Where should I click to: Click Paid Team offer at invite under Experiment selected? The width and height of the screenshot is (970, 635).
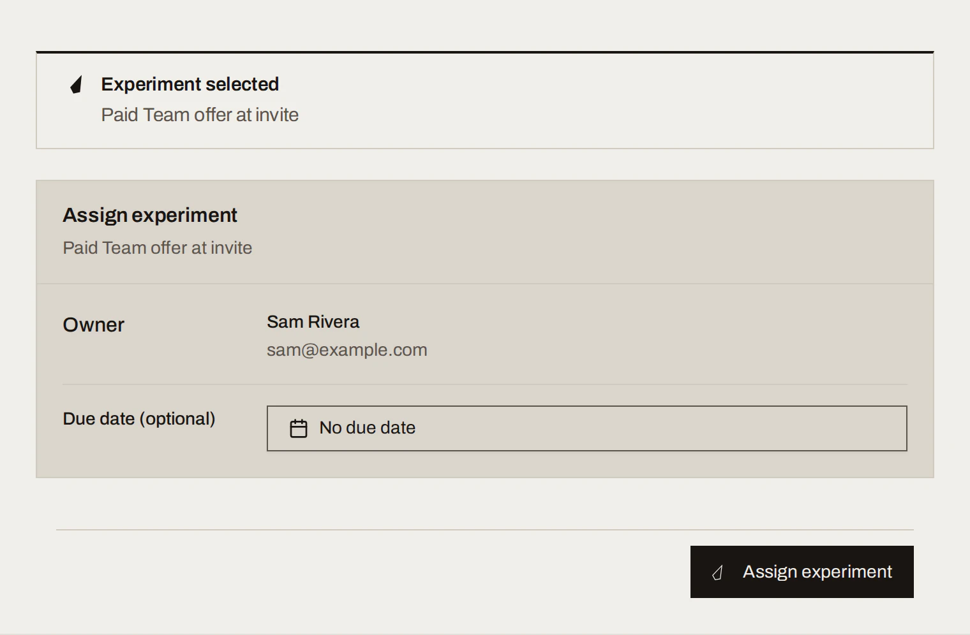click(x=200, y=115)
